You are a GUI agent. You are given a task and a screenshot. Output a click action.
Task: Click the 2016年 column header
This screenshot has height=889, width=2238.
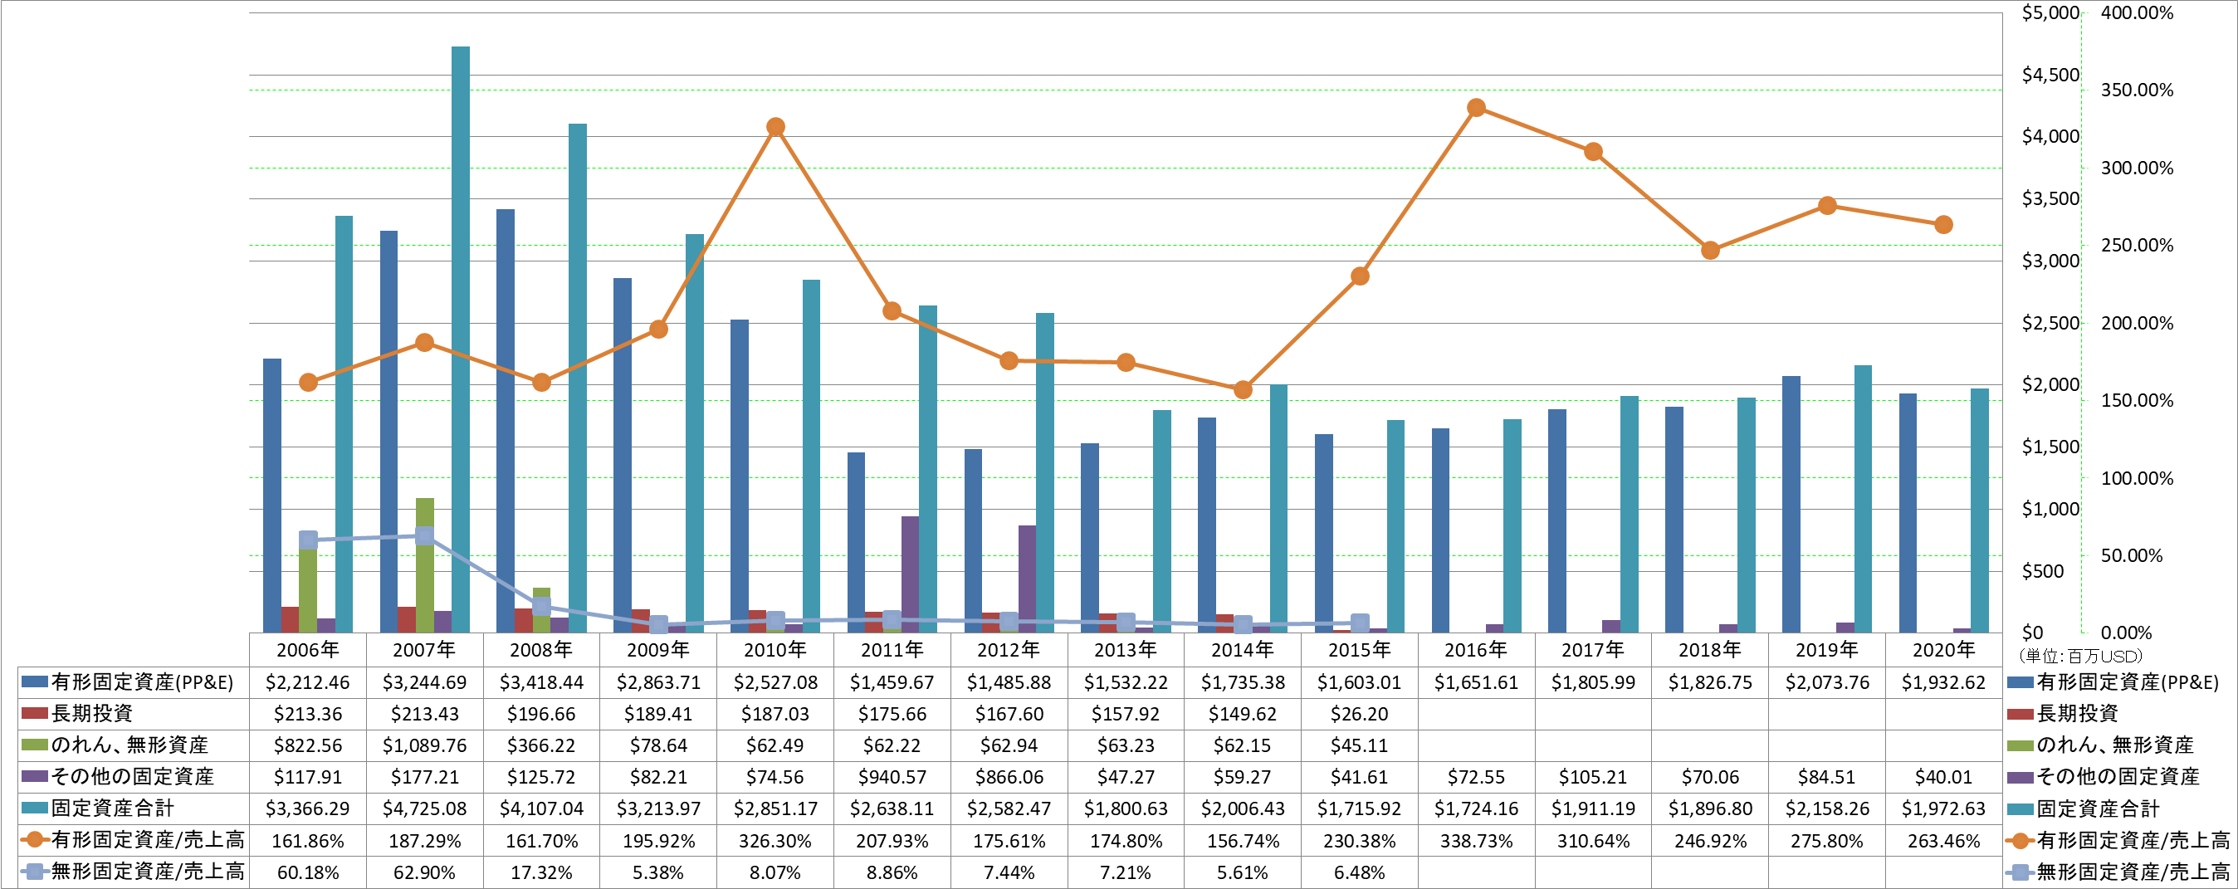1476,650
